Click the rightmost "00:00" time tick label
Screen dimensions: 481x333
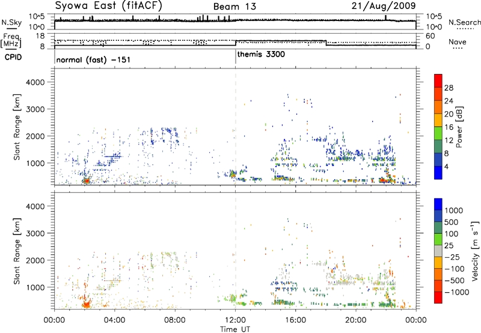416,320
